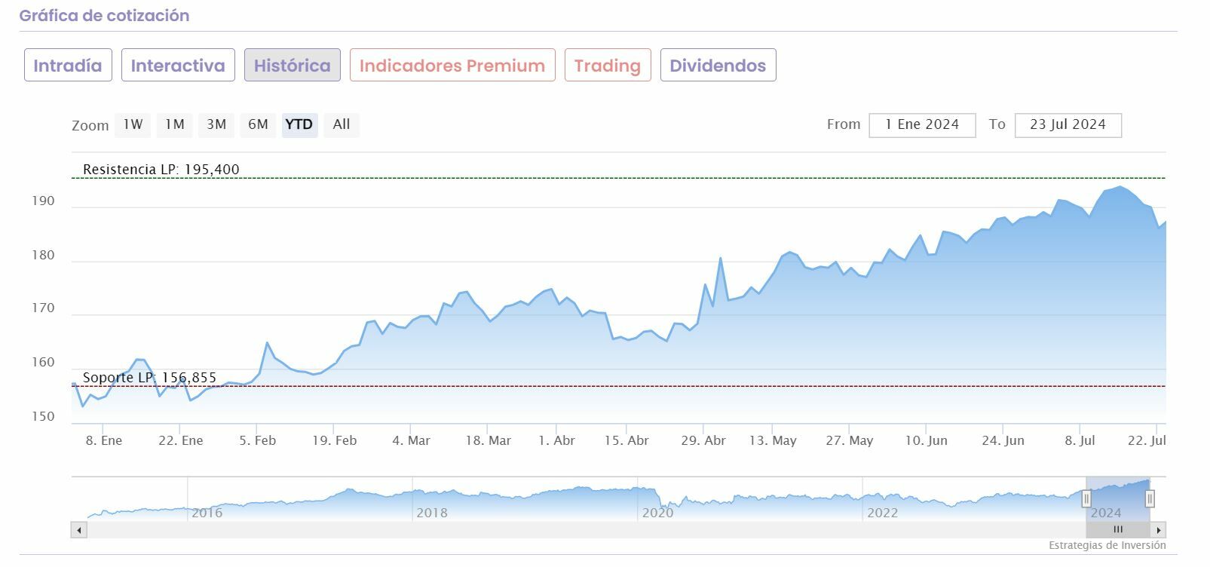Set zoom range to 1M
The height and width of the screenshot is (567, 1210).
coord(175,124)
